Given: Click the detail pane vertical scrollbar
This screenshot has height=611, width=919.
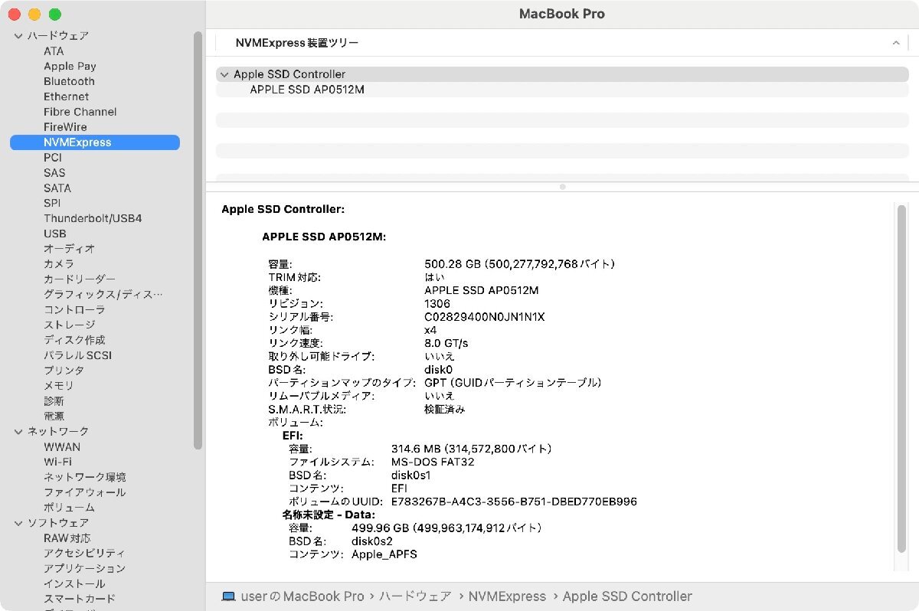Looking at the screenshot, I should point(901,378).
